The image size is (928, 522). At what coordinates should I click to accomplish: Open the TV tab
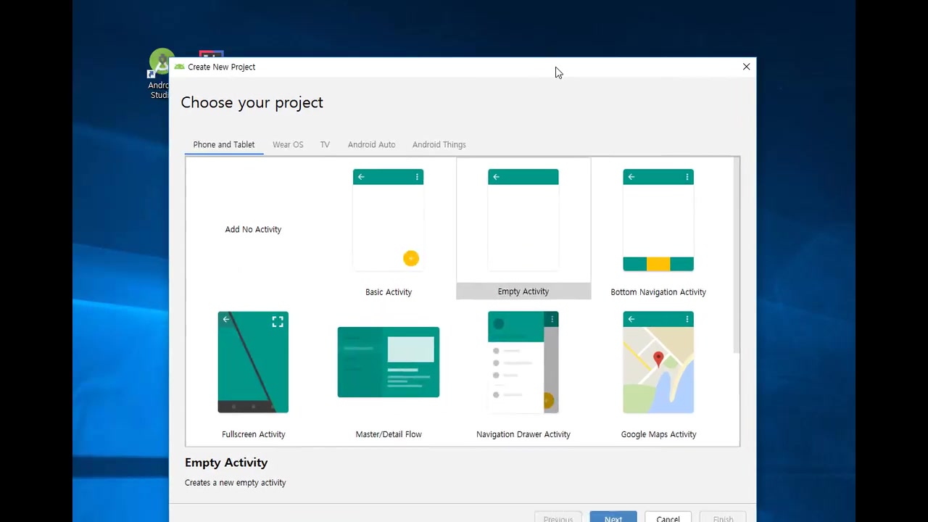(325, 144)
